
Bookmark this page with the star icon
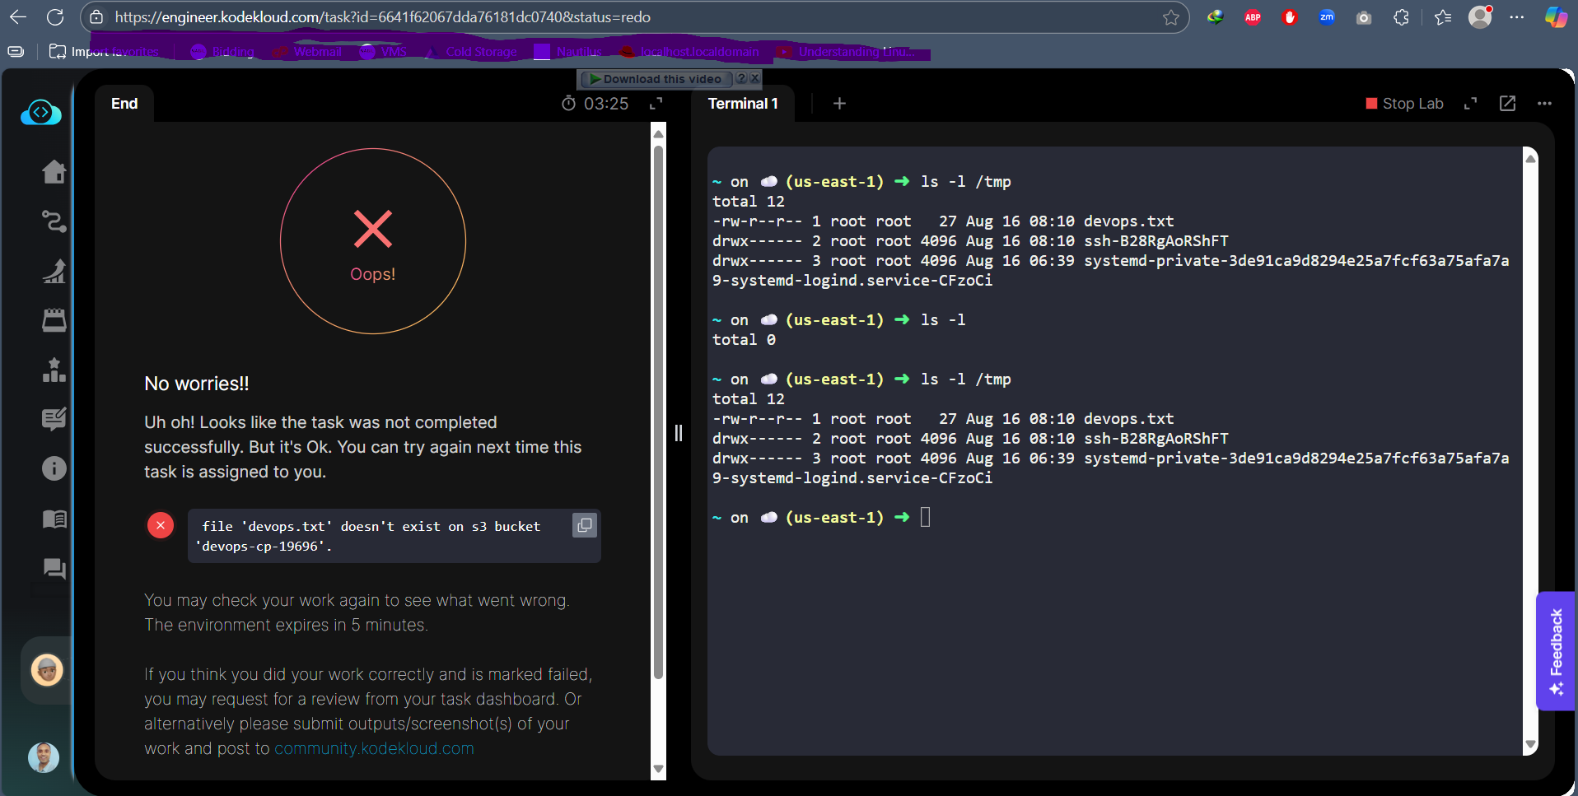[1170, 17]
